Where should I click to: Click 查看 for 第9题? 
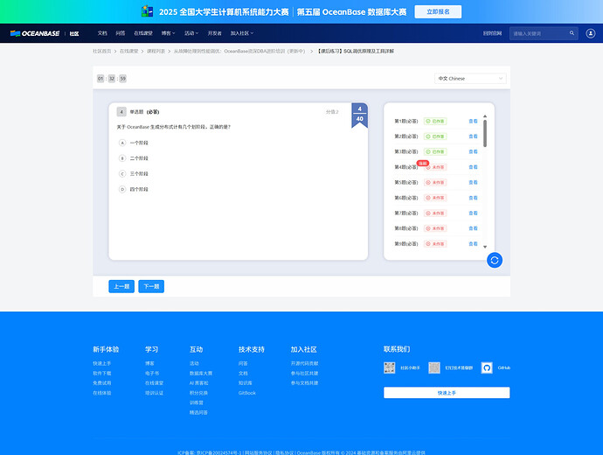coord(473,243)
